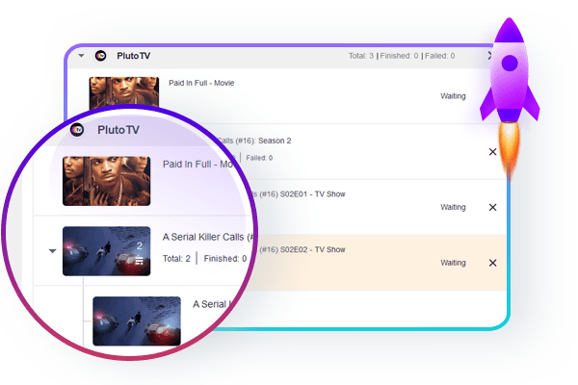Open A Serial Killer Calls season thumbnail

[x=107, y=251]
